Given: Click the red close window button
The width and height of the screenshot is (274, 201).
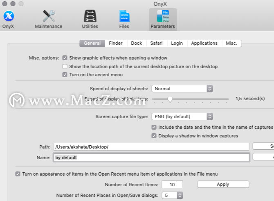Looking at the screenshot, I should click(5, 4).
